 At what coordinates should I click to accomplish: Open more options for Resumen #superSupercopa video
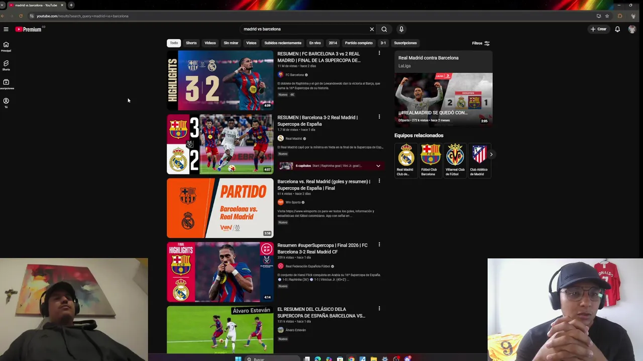[x=379, y=245]
